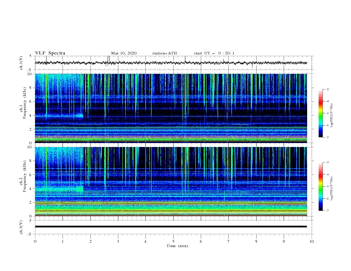The image size is (351, 271).
Task: Click the log(PSD) label of ch.1 colorbar
Action: (x=331, y=116)
